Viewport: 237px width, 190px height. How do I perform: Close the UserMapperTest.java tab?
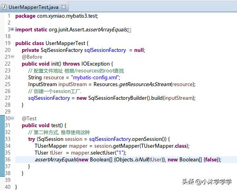point(64,7)
